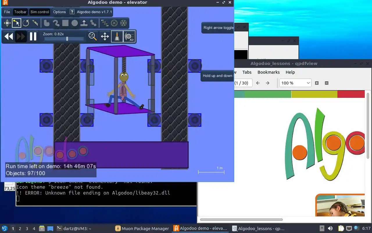Image resolution: width=372 pixels, height=233 pixels.
Task: Click the dimmed Redo forward button
Action: coord(21,36)
